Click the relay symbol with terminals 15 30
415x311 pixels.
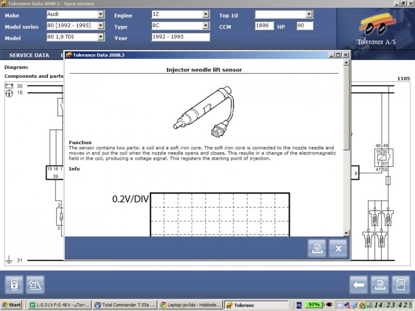384,158
